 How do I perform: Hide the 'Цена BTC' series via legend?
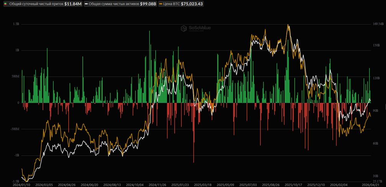(x=172, y=4)
